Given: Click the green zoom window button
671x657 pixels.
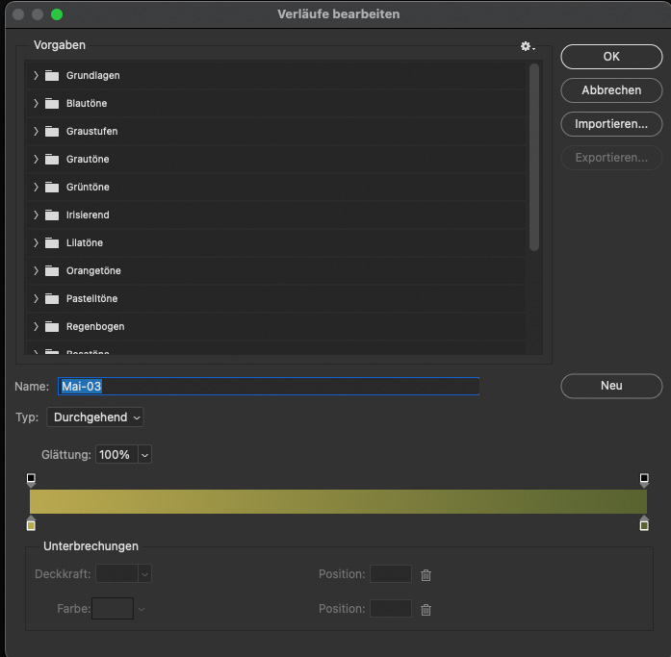Looking at the screenshot, I should pos(57,14).
